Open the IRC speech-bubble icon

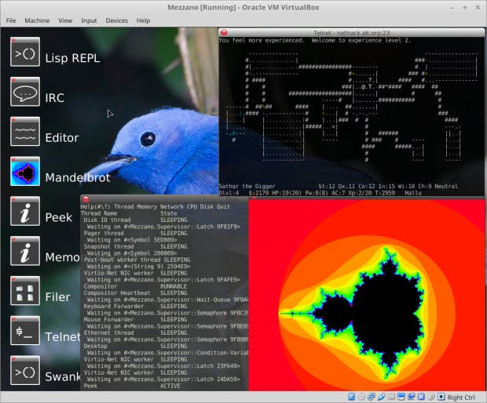tap(25, 92)
